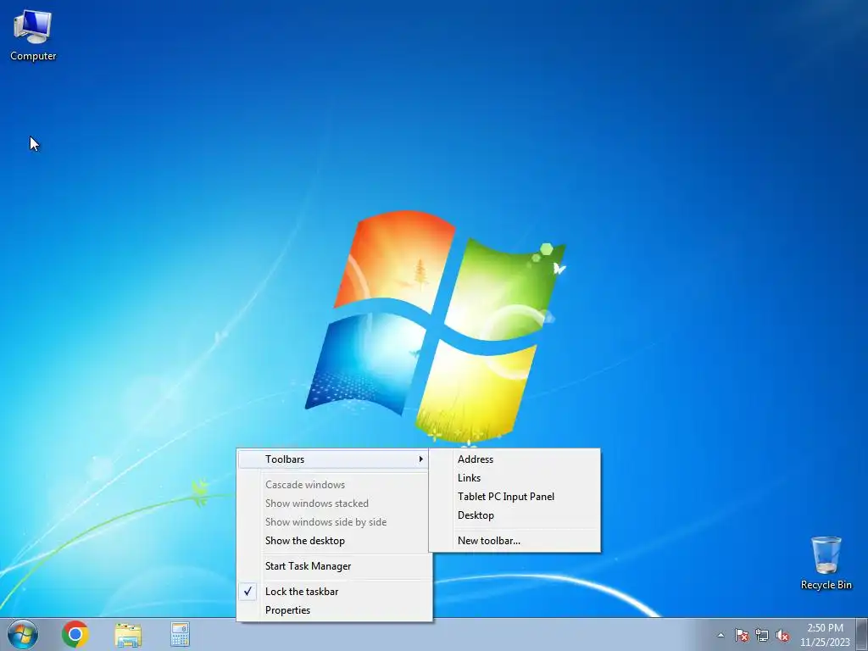
Task: Click the Show desktop strip at taskbar end
Action: (862, 634)
